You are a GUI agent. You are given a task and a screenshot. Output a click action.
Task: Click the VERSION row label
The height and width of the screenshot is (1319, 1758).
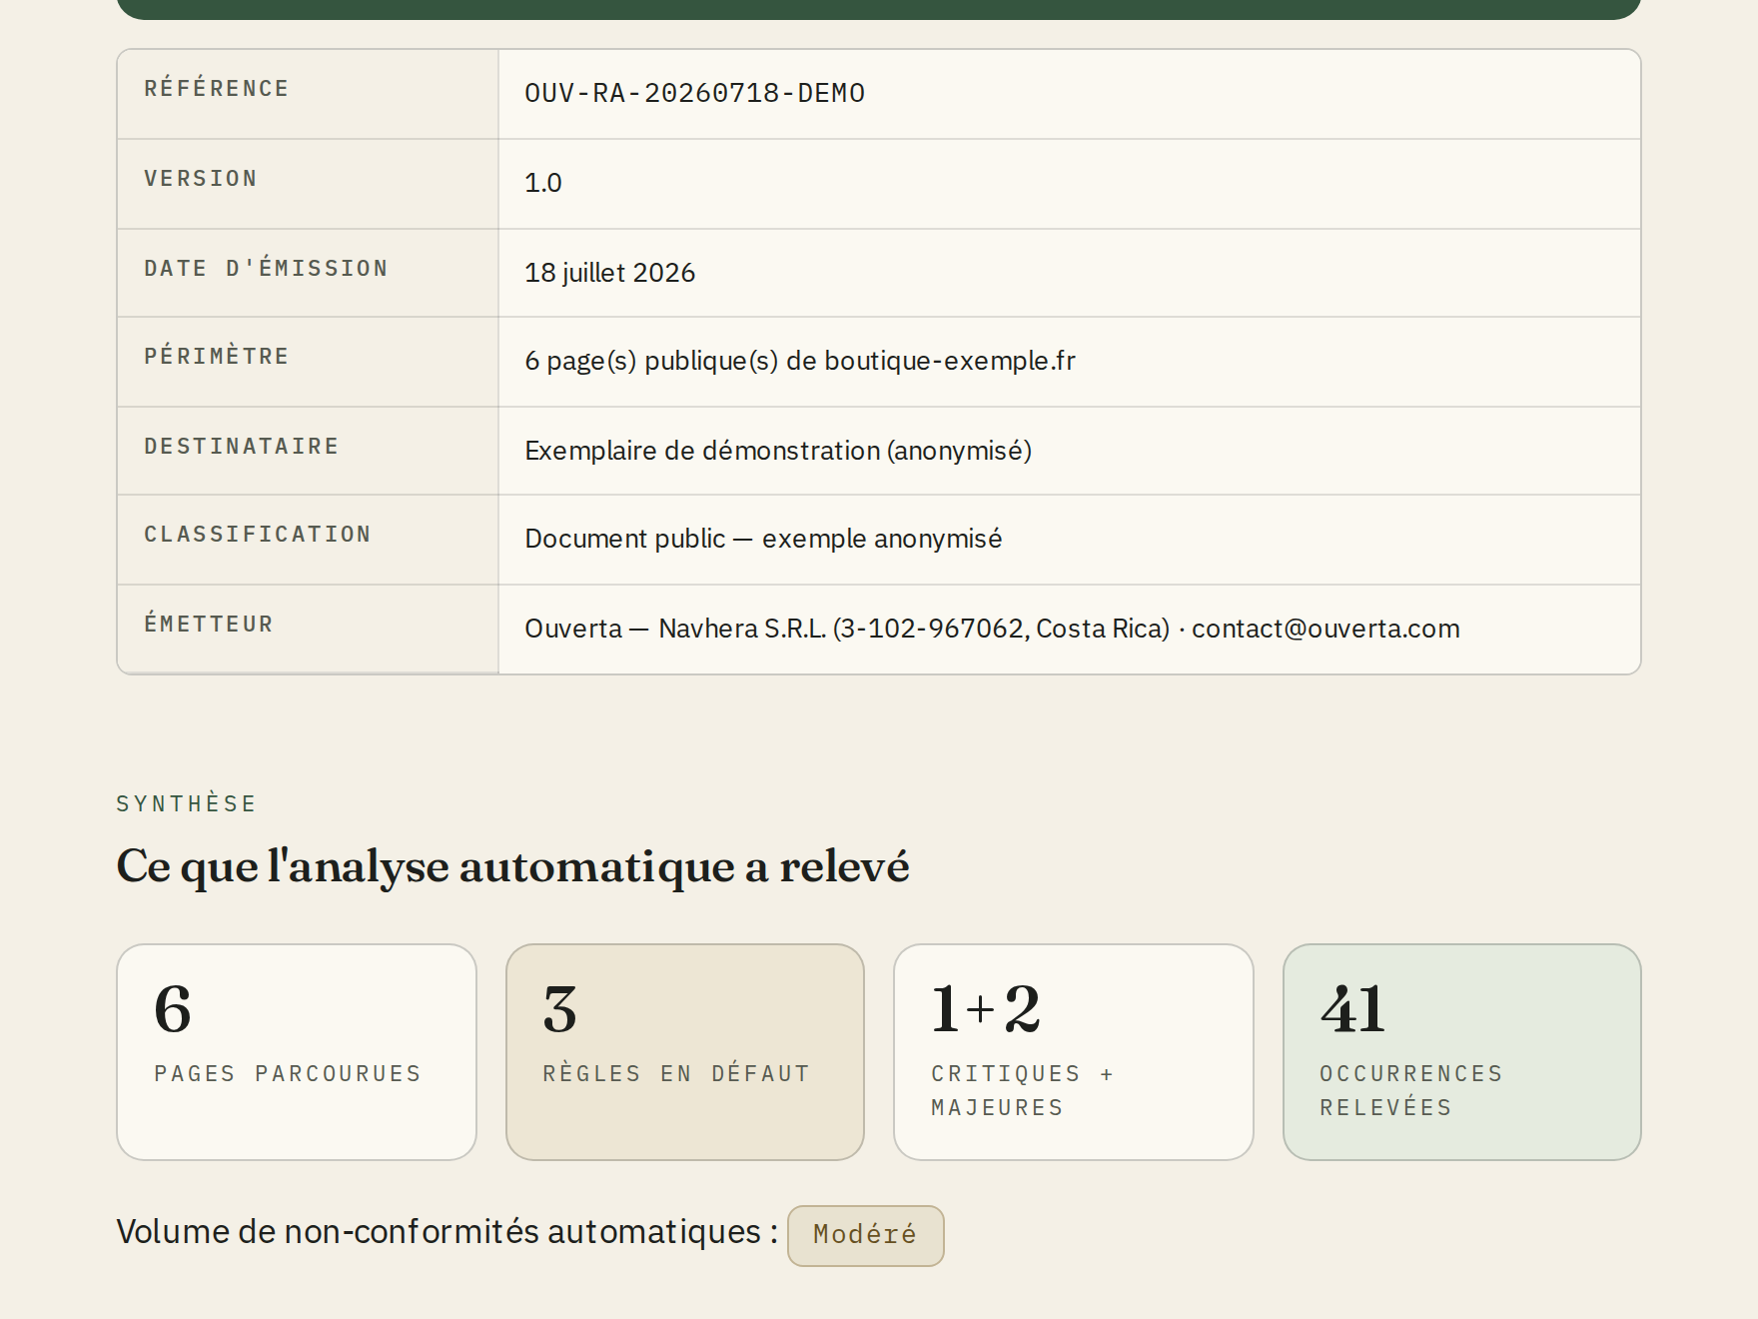tap(201, 179)
